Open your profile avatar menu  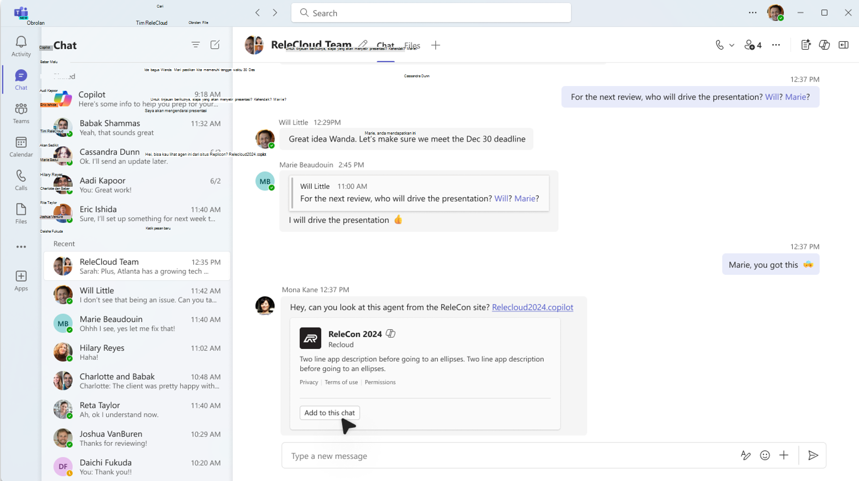[x=776, y=13]
